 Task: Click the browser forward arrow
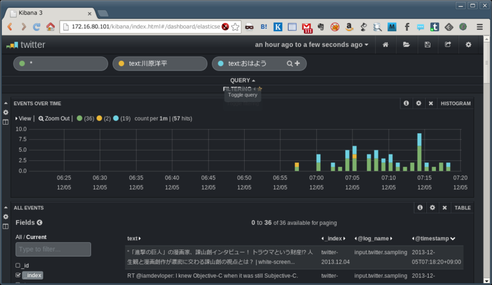click(23, 26)
